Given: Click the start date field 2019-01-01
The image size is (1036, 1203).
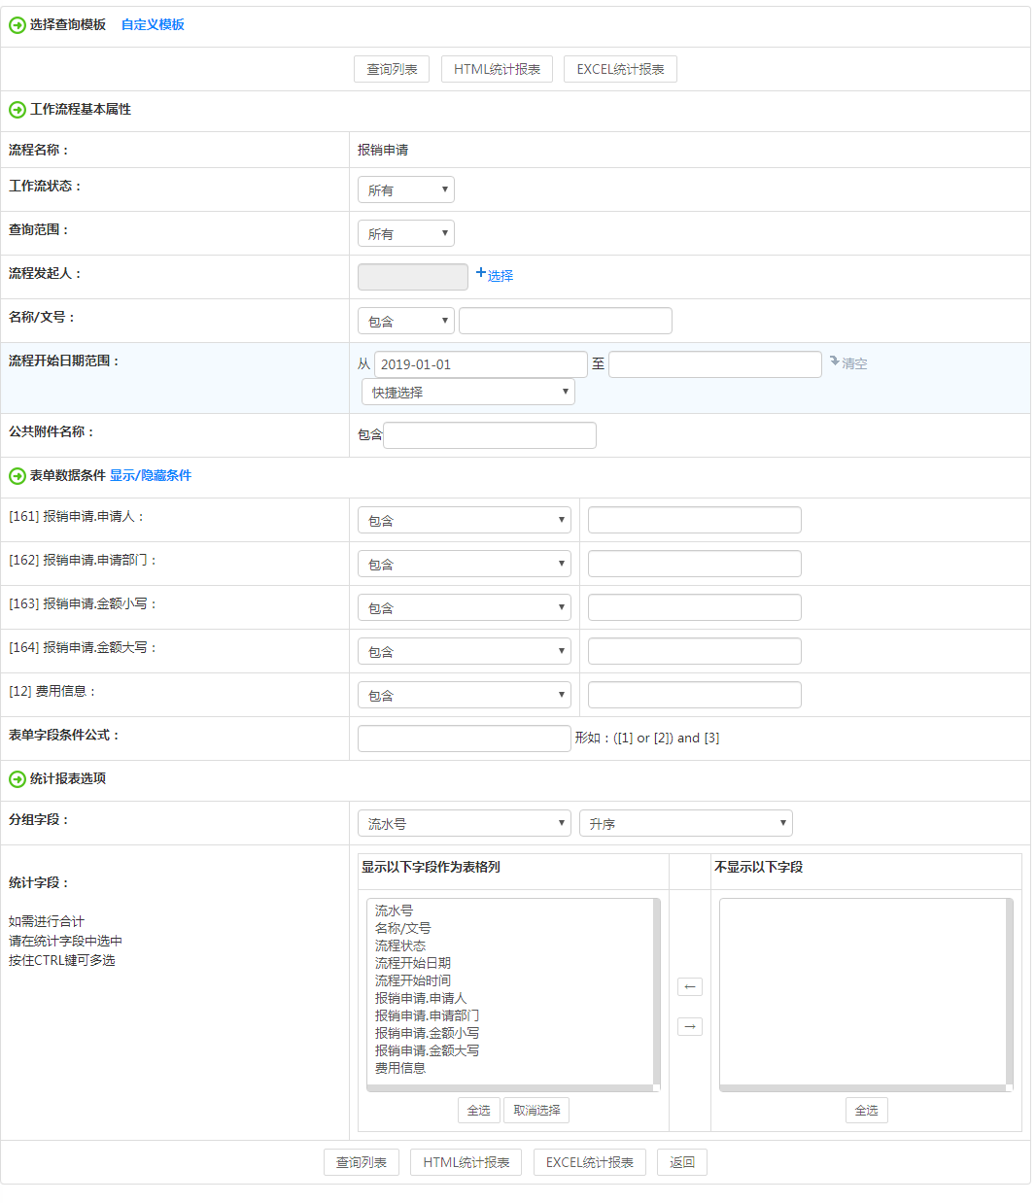Looking at the screenshot, I should click(x=480, y=364).
